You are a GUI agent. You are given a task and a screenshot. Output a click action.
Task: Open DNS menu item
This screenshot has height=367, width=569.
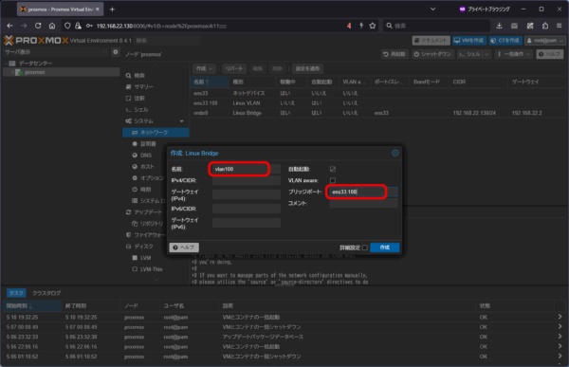tap(146, 155)
